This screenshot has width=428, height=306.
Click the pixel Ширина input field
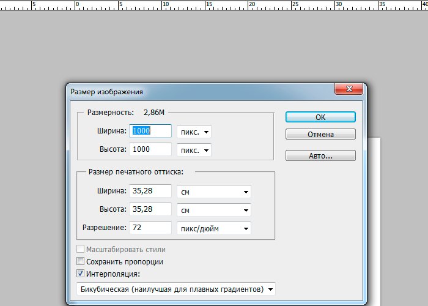click(x=150, y=131)
